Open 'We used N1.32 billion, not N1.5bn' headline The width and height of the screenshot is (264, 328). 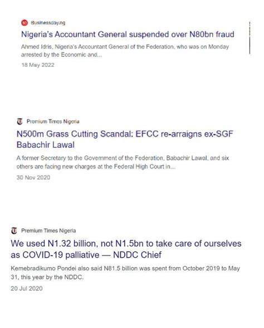point(126,249)
